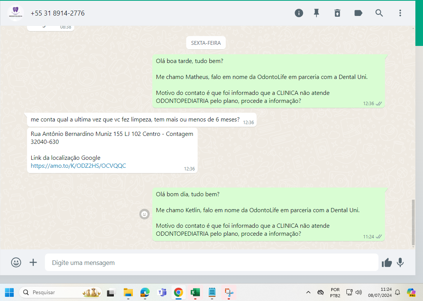
Task: Switch to Google Chrome on taskbar
Action: (178, 292)
